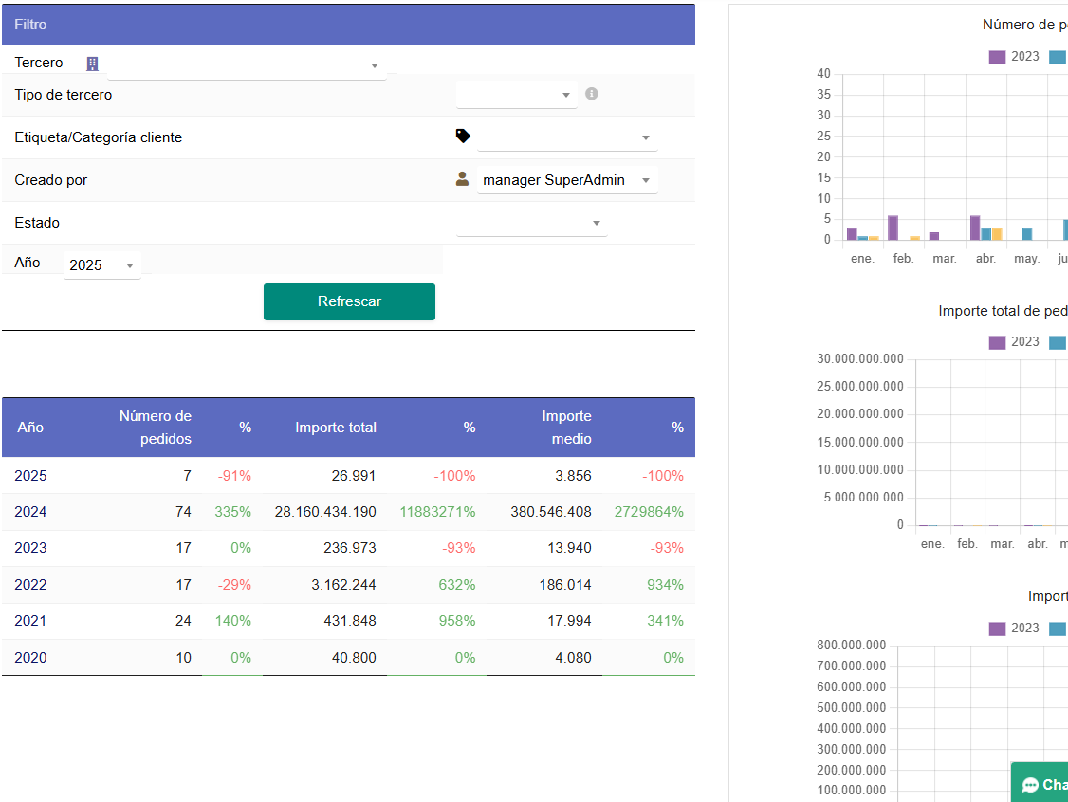Click the info icon next to Tipo de tercero
This screenshot has width=1068, height=802.
coord(591,94)
